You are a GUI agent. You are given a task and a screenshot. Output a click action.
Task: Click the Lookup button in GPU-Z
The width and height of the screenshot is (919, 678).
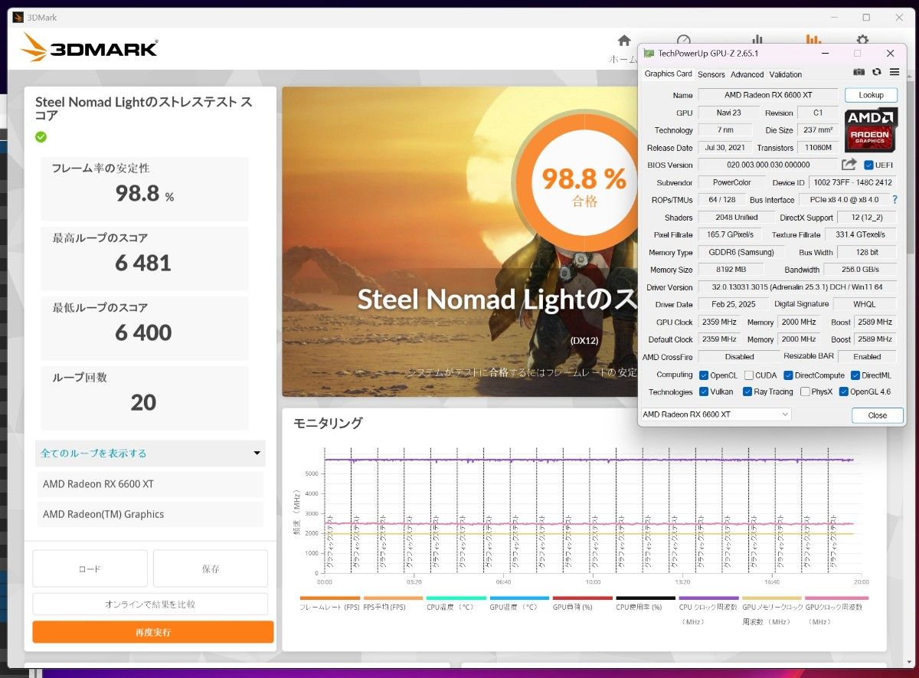(x=871, y=95)
